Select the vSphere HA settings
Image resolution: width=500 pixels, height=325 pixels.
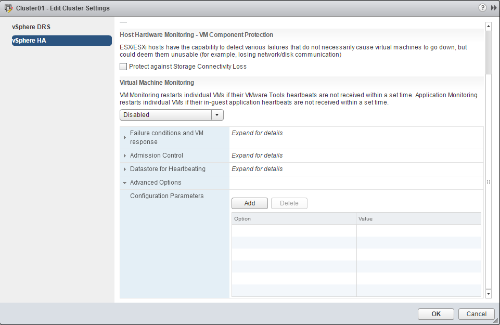click(61, 41)
